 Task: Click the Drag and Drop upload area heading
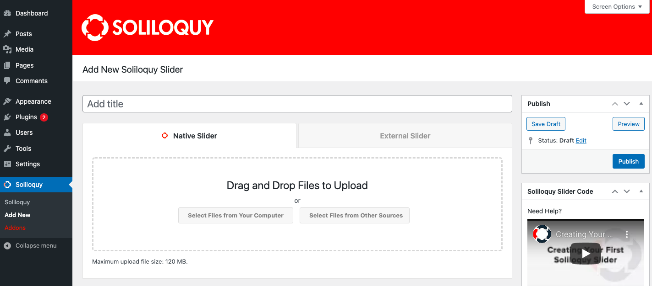(x=297, y=185)
